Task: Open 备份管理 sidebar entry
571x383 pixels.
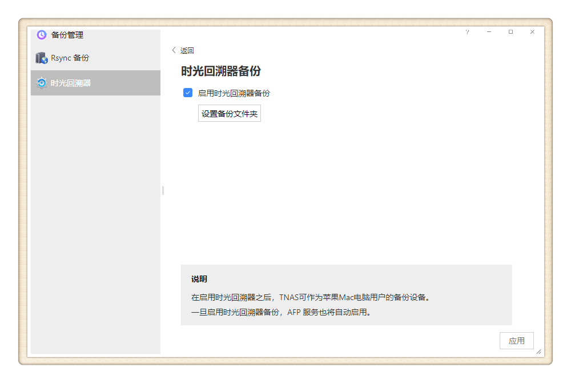Action: [95, 35]
